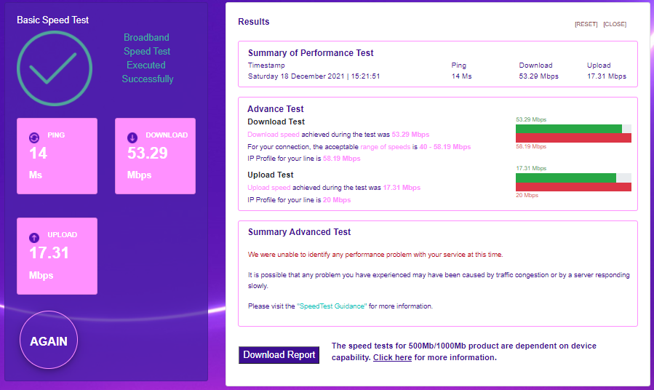Follow the 'Click here' device capability link
Viewport: 654px width, 390px height.
click(392, 357)
